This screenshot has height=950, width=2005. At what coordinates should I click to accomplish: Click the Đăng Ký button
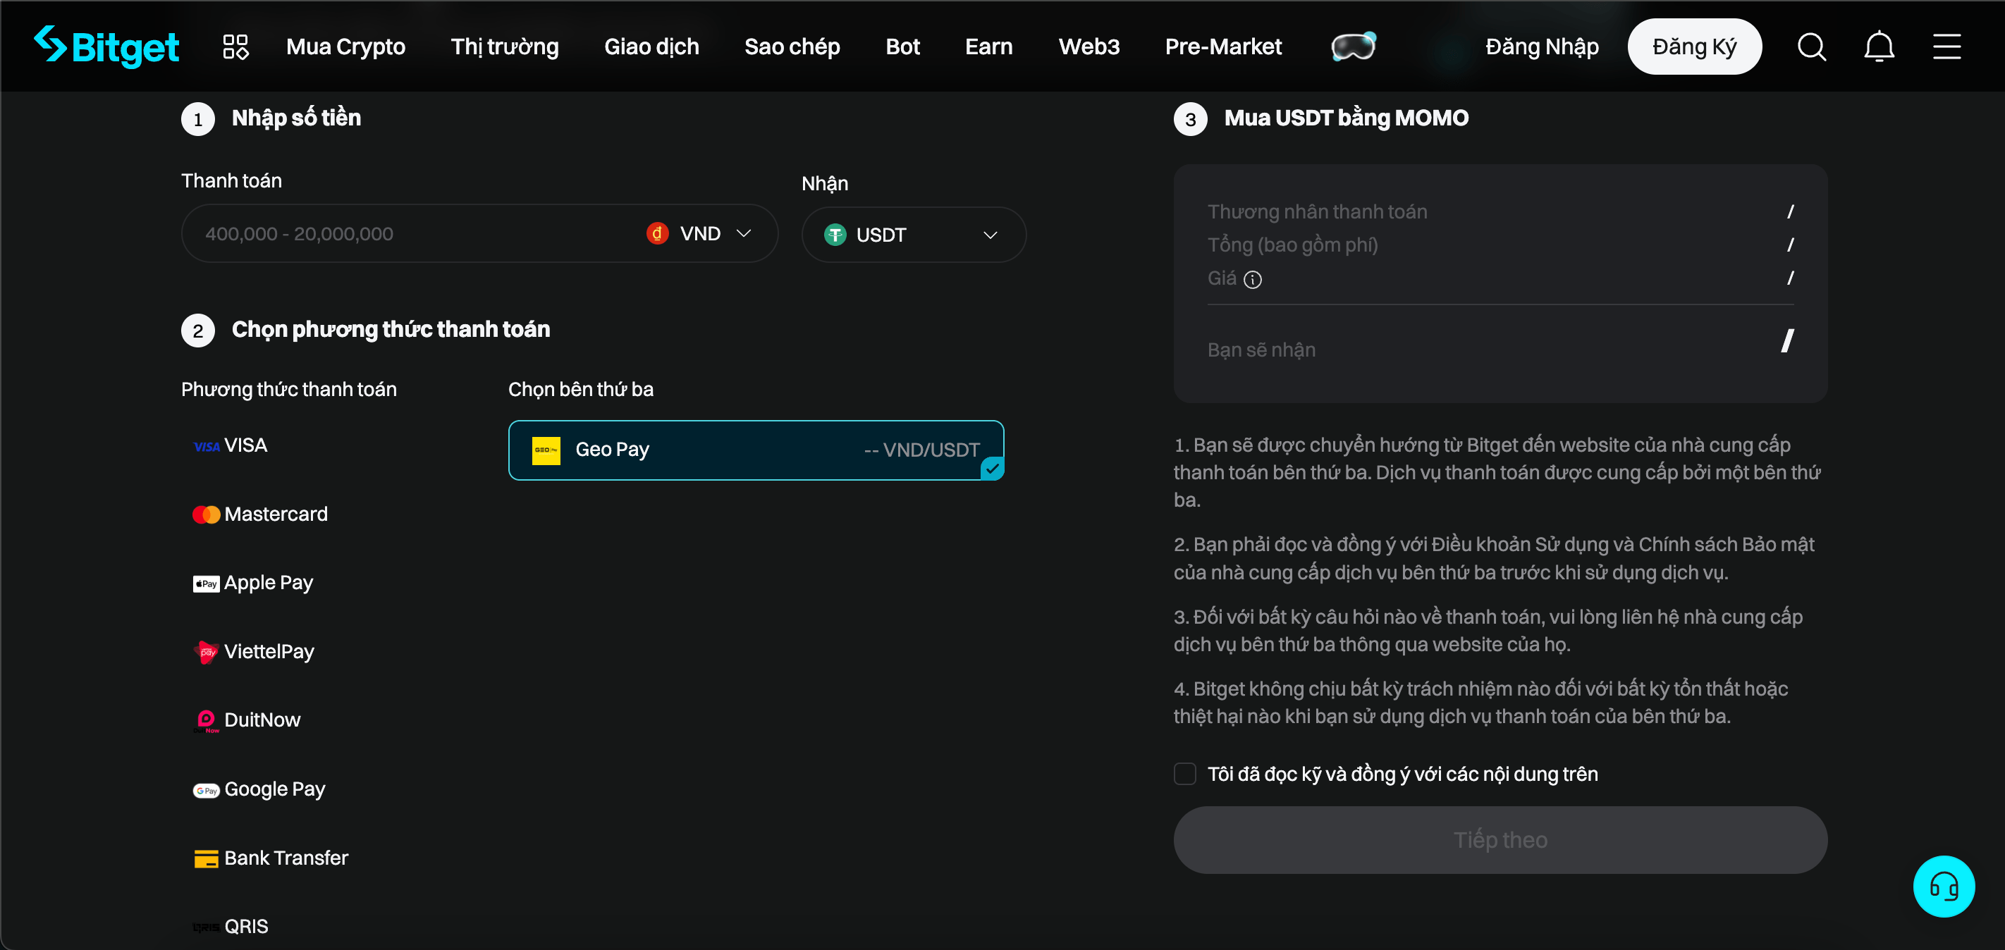(1694, 47)
